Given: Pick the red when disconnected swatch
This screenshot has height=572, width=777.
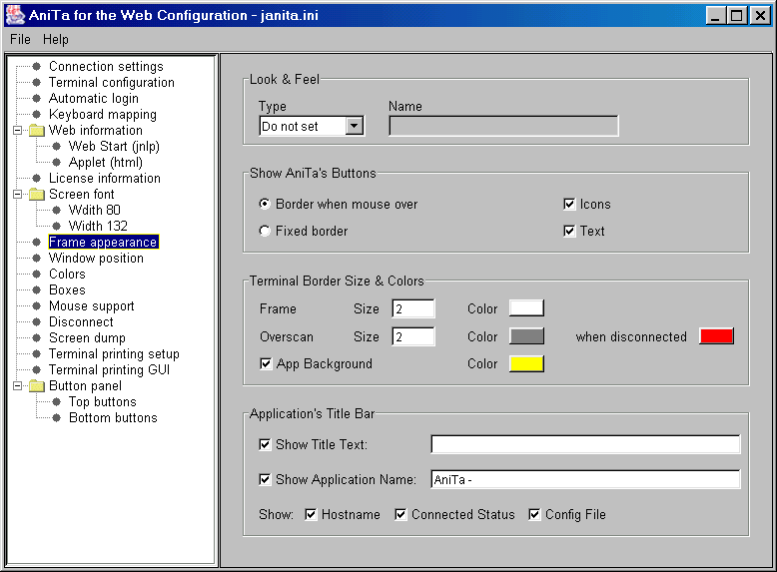Looking at the screenshot, I should [716, 335].
